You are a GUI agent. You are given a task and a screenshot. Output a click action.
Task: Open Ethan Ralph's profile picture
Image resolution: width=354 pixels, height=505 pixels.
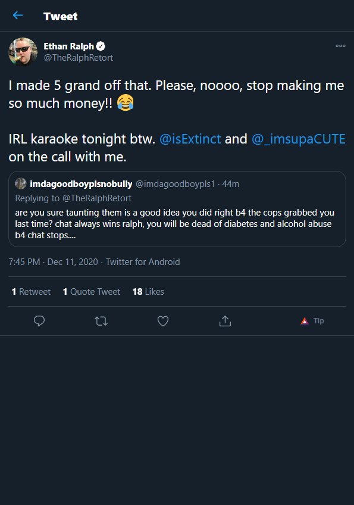pos(23,52)
